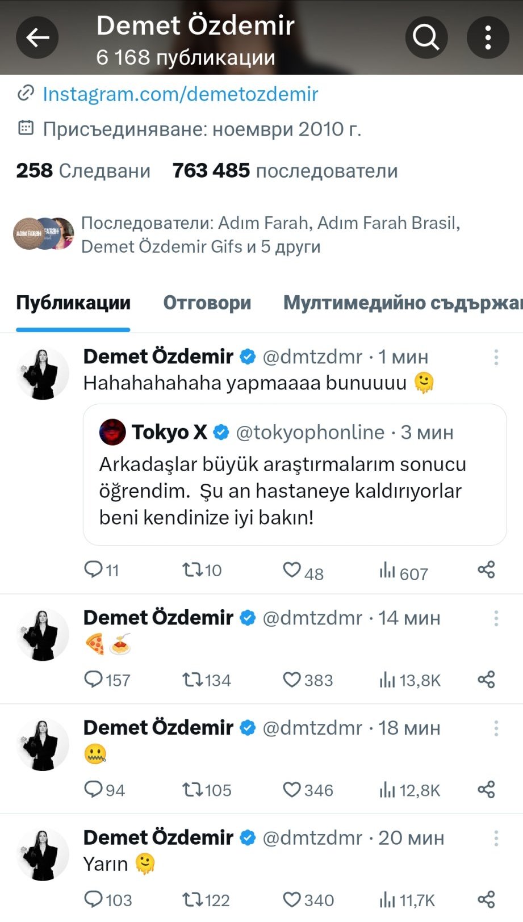Screen dimensions: 523x922
Task: Open the 258 Следвани list
Action: [83, 170]
